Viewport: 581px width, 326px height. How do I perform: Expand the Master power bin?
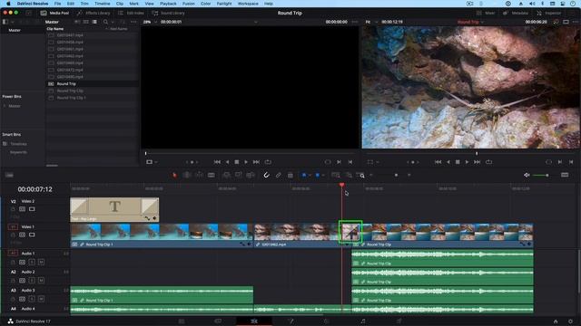(5, 106)
